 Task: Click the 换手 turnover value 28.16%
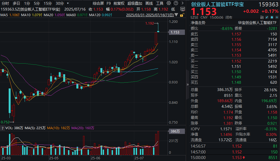click(270, 90)
